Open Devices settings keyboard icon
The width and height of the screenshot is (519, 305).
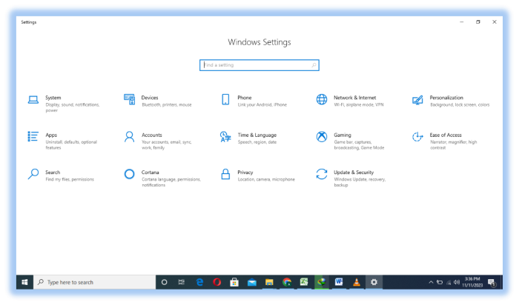129,99
